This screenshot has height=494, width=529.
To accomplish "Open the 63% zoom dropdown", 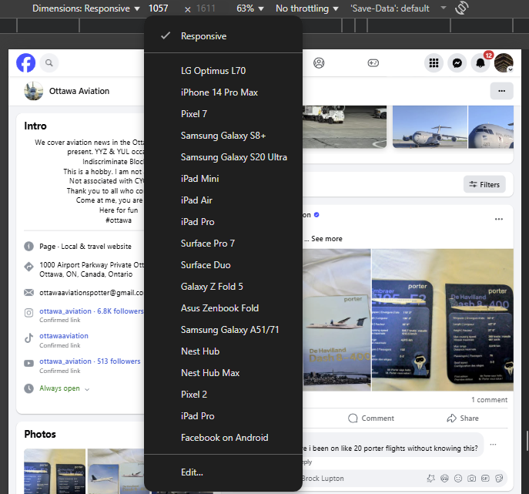I will coord(250,8).
